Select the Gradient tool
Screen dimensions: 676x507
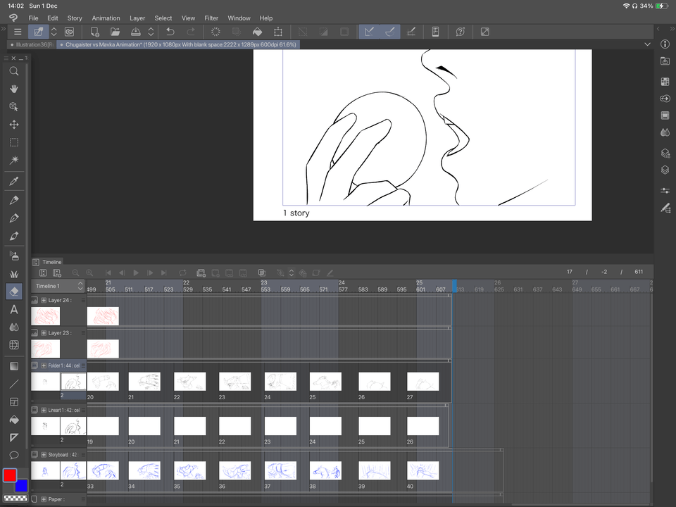(14, 366)
